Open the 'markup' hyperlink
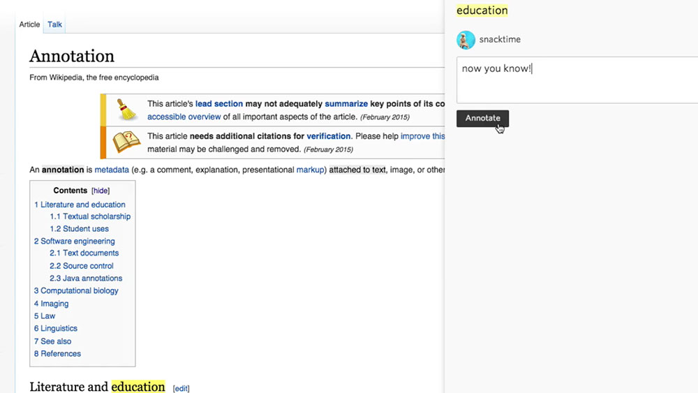This screenshot has width=698, height=393. (311, 170)
